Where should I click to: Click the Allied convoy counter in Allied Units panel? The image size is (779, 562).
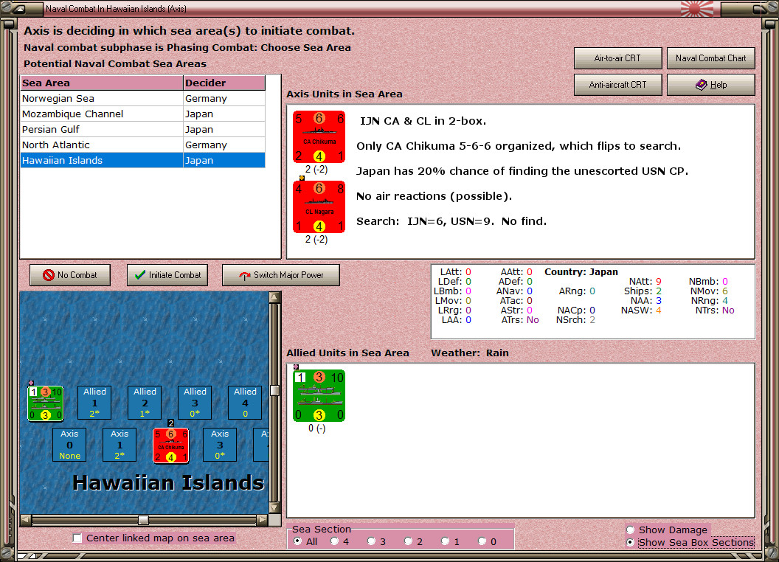click(318, 396)
